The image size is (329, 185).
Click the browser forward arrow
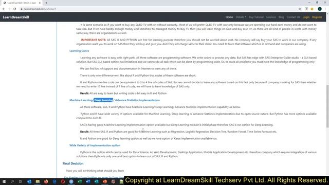9,9
